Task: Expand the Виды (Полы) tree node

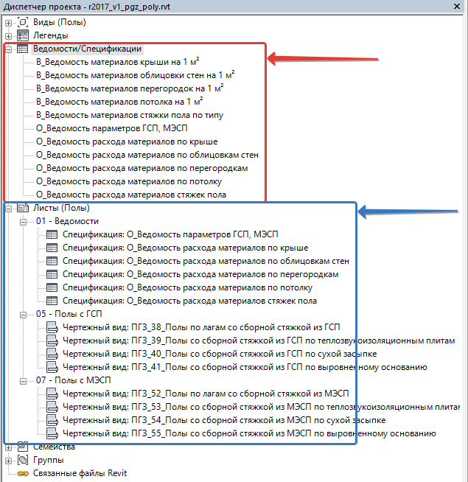Action: point(8,22)
